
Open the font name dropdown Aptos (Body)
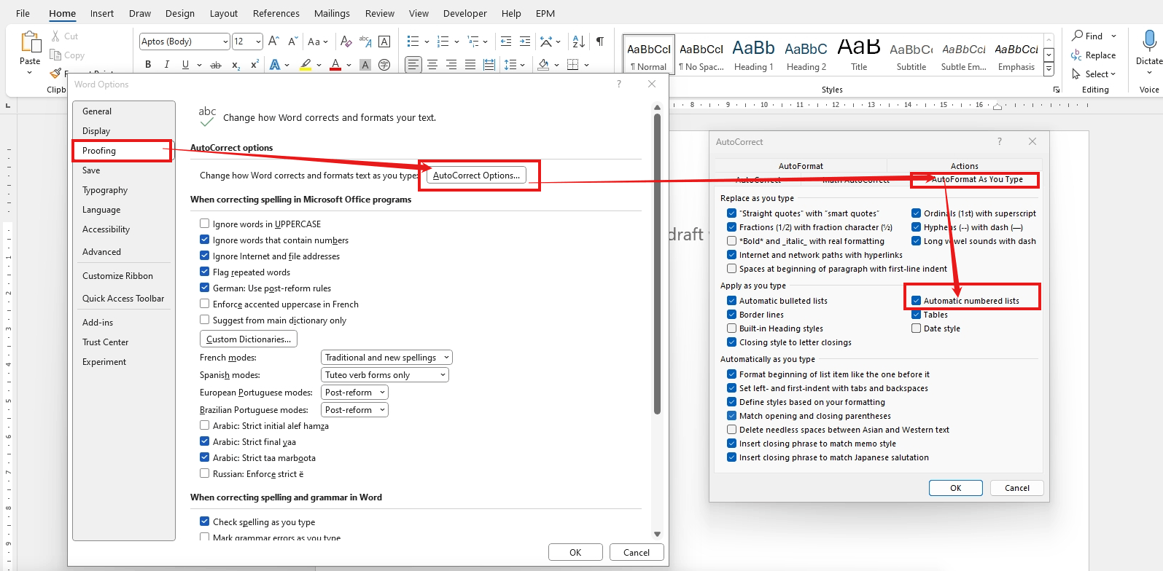pyautogui.click(x=225, y=42)
